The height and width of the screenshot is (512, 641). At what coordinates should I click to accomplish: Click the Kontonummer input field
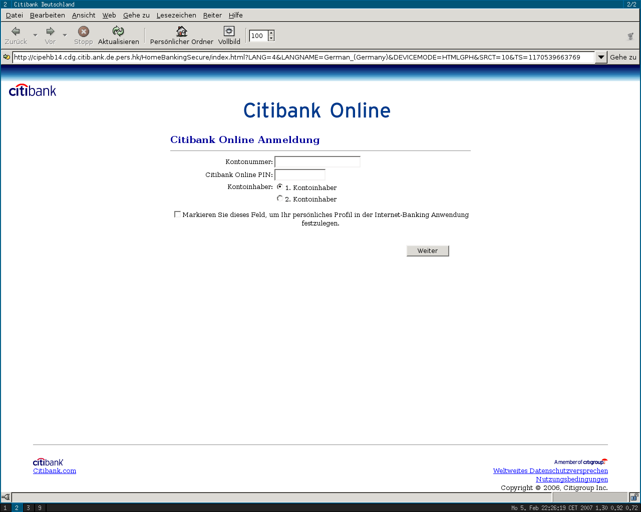pos(317,162)
